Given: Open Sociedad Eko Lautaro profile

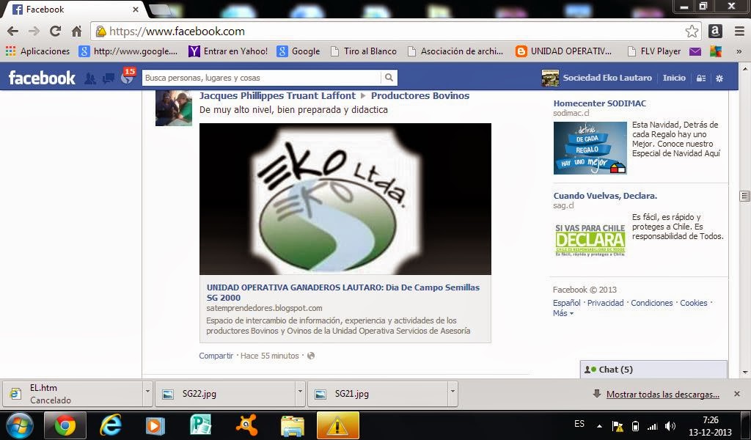Looking at the screenshot, I should 597,78.
